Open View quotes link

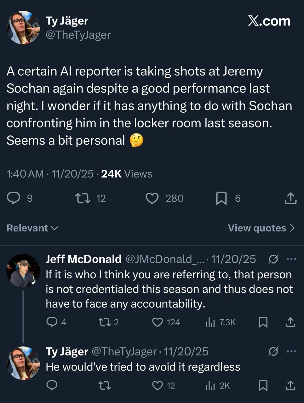pyautogui.click(x=257, y=228)
